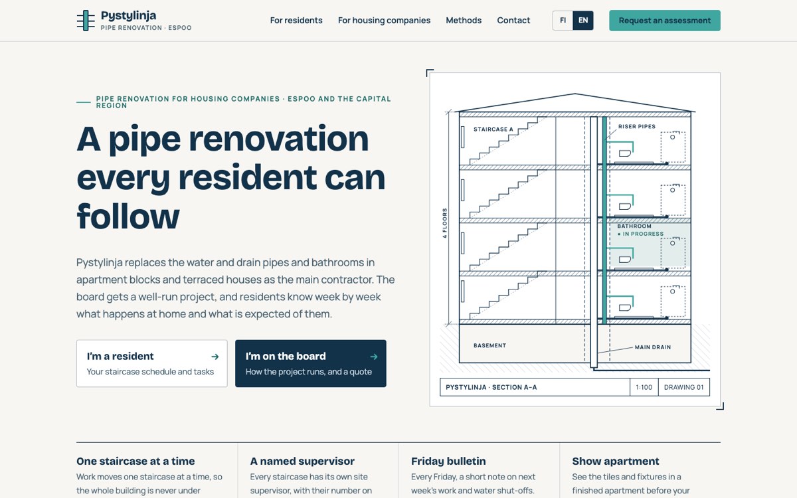Viewport: 797px width, 498px height.
Task: Click arrow icon in I'm on the board card
Action: [373, 357]
